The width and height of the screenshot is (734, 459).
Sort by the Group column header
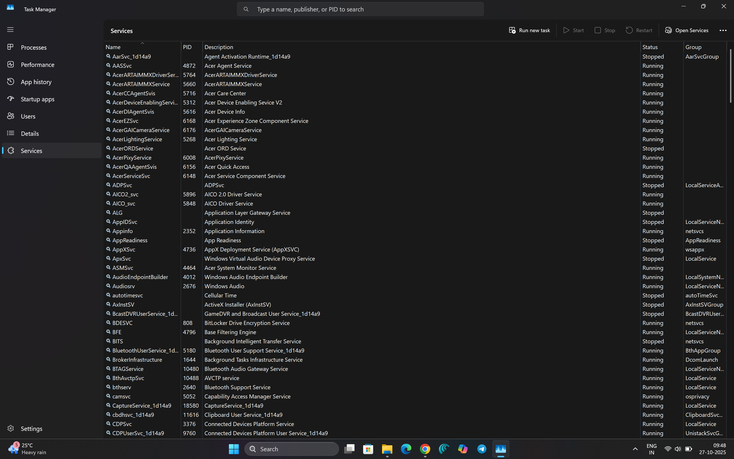pos(693,47)
